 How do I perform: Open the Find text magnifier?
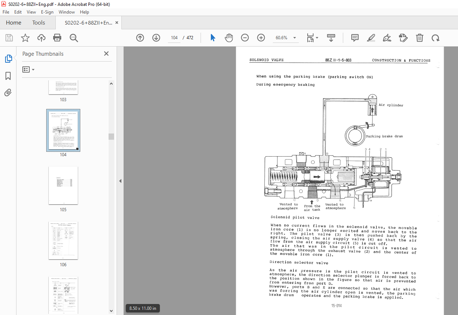74,38
